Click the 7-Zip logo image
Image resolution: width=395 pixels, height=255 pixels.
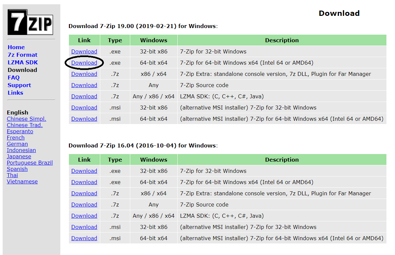30,22
